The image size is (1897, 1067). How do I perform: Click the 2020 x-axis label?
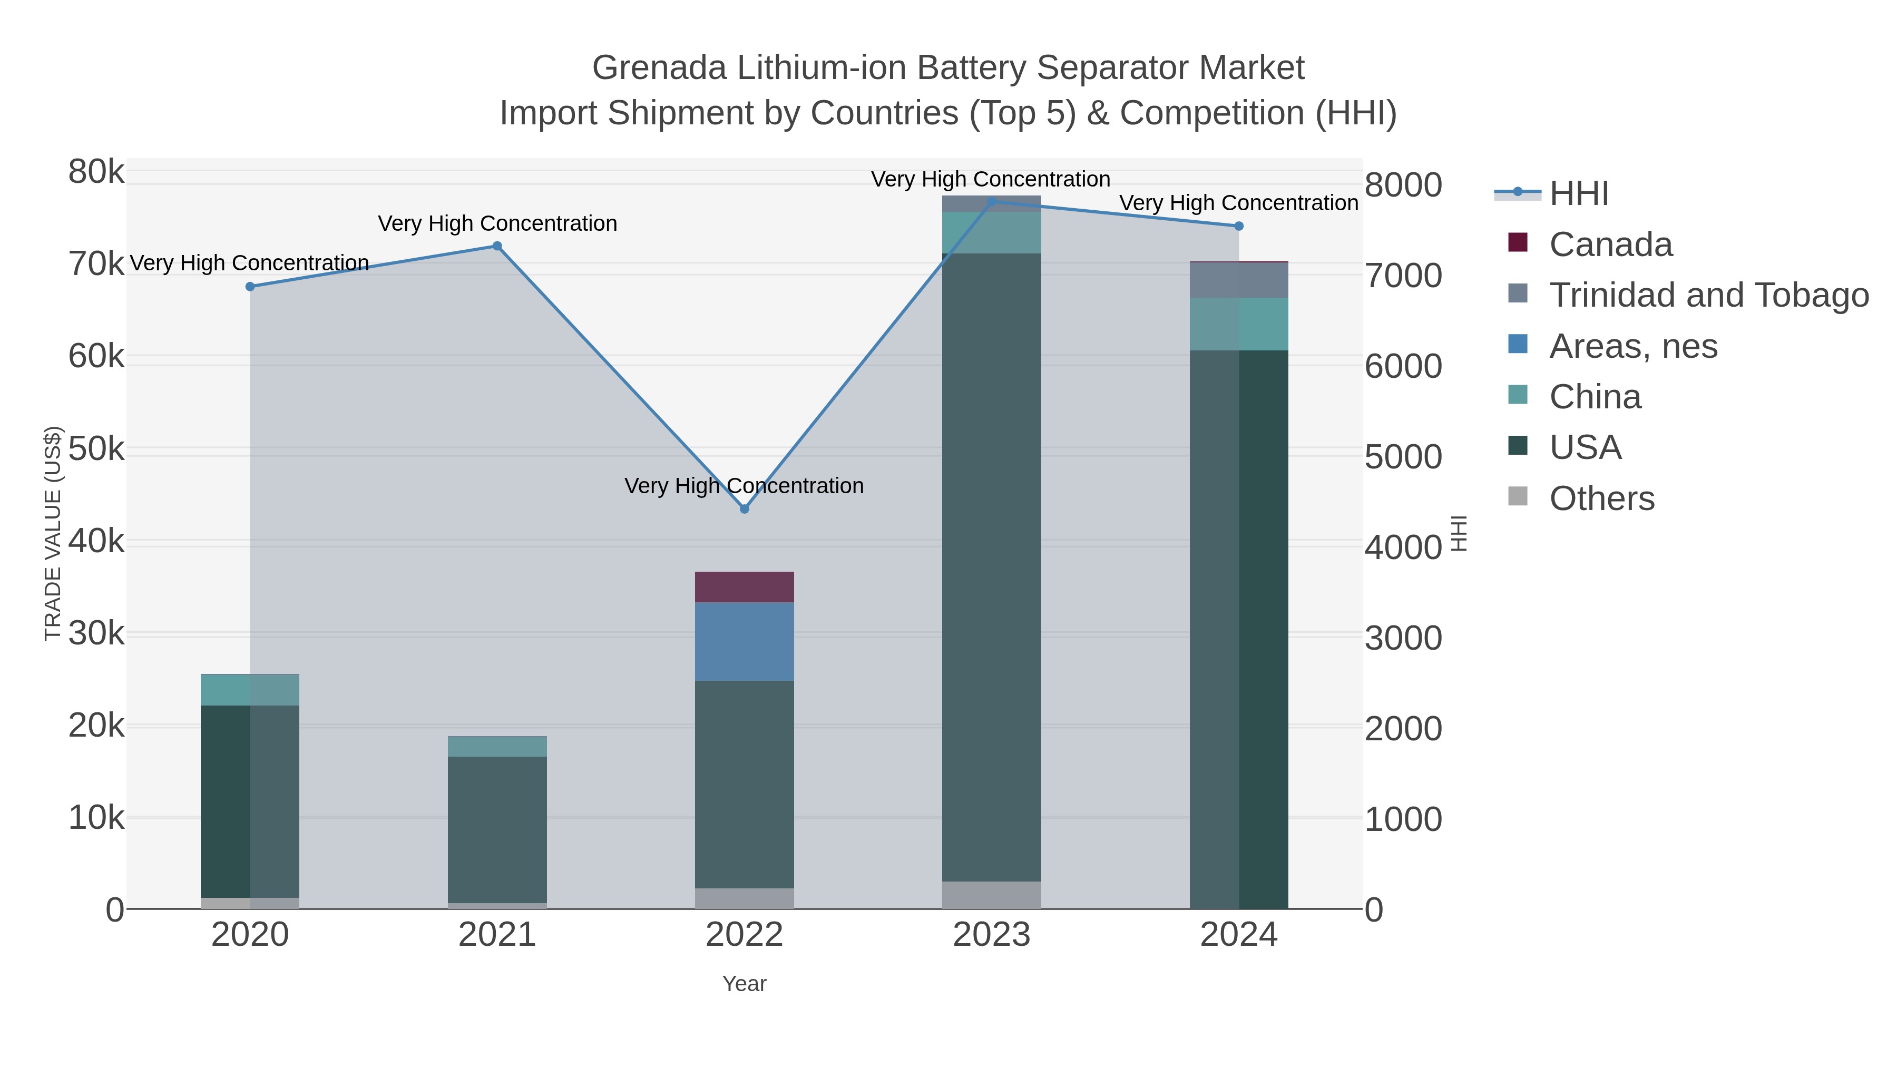[250, 935]
